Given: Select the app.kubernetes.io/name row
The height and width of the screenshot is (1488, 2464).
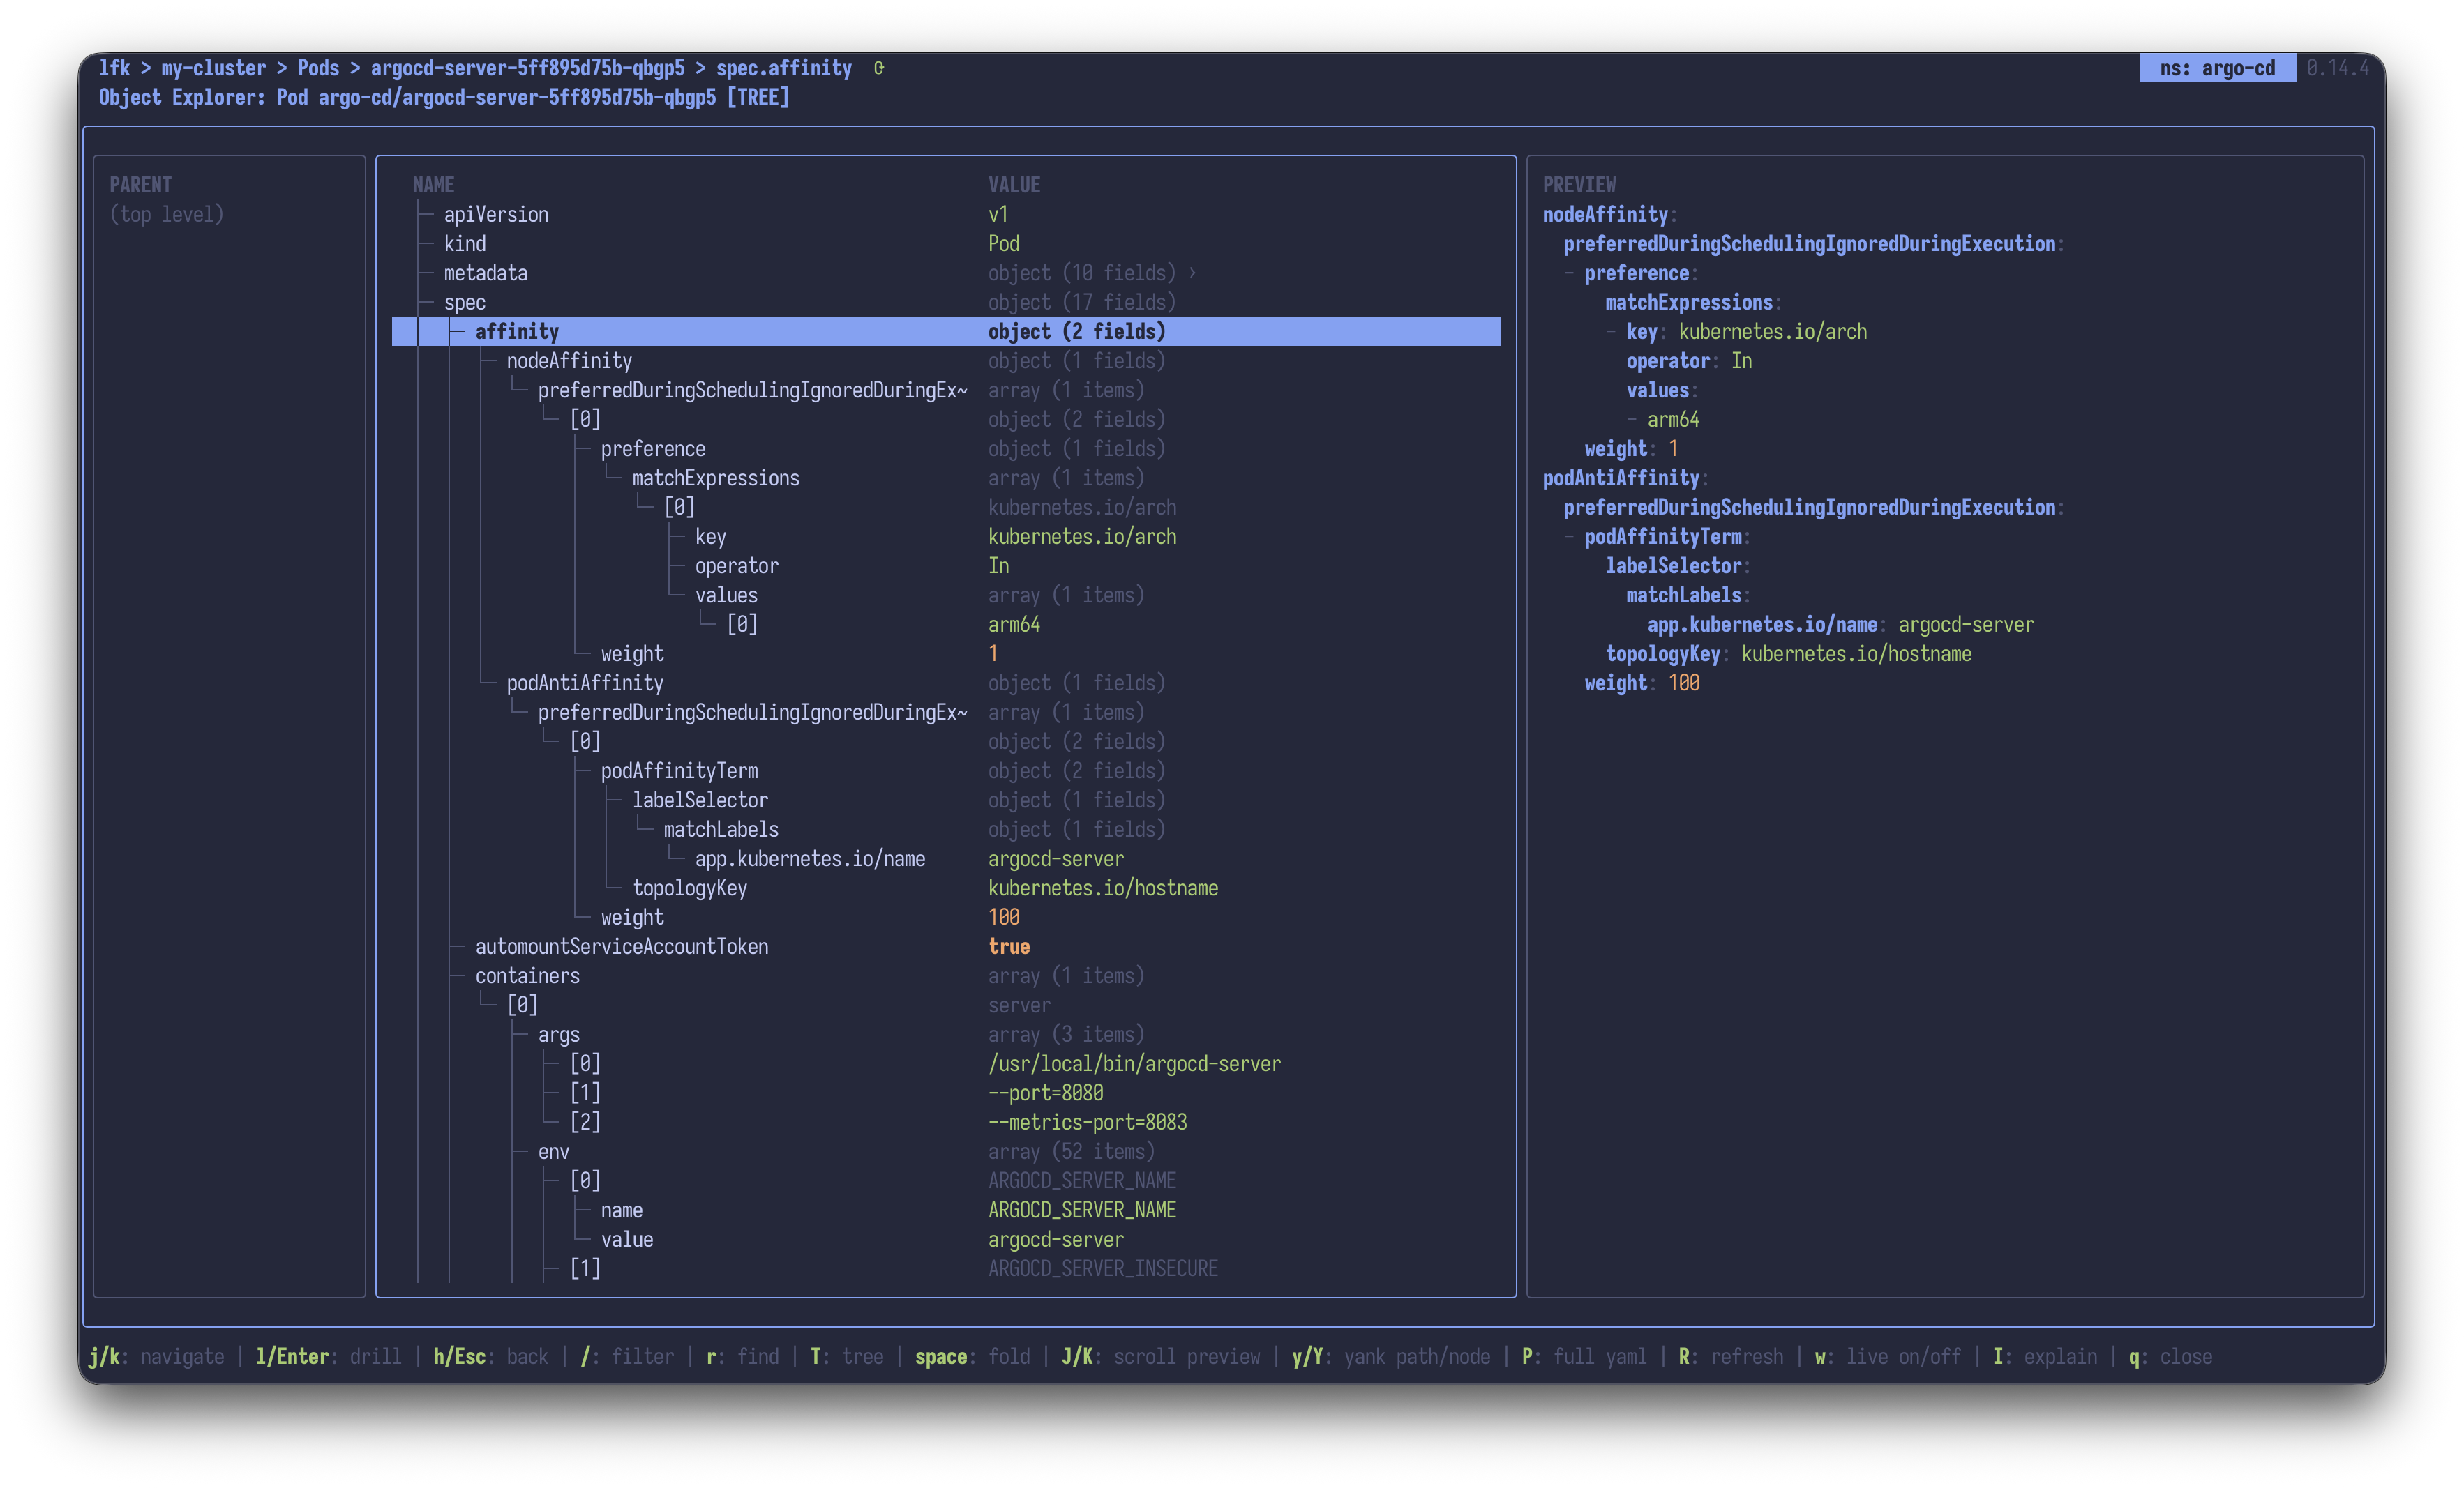Looking at the screenshot, I should point(946,858).
